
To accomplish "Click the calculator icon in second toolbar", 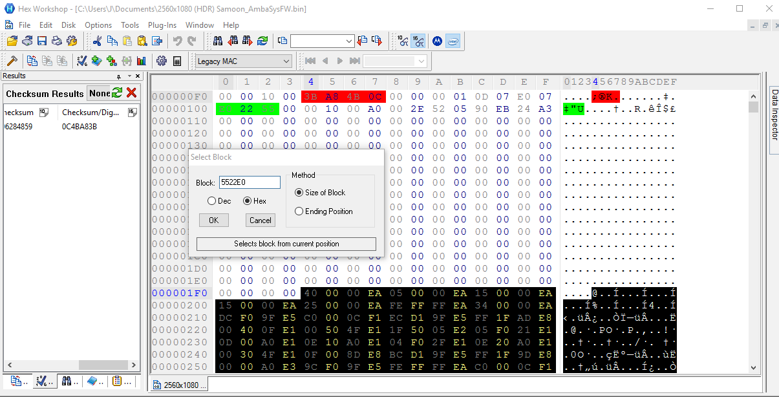I will click(x=176, y=61).
